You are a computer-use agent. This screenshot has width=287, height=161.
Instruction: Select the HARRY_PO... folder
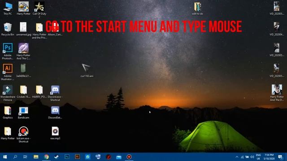pyautogui.click(x=39, y=92)
